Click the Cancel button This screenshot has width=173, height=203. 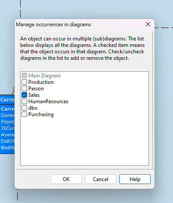coord(100,179)
